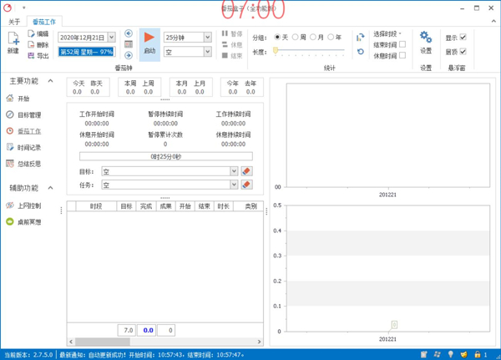
Task: Start the pomodoro timer with 启动
Action: 149,42
